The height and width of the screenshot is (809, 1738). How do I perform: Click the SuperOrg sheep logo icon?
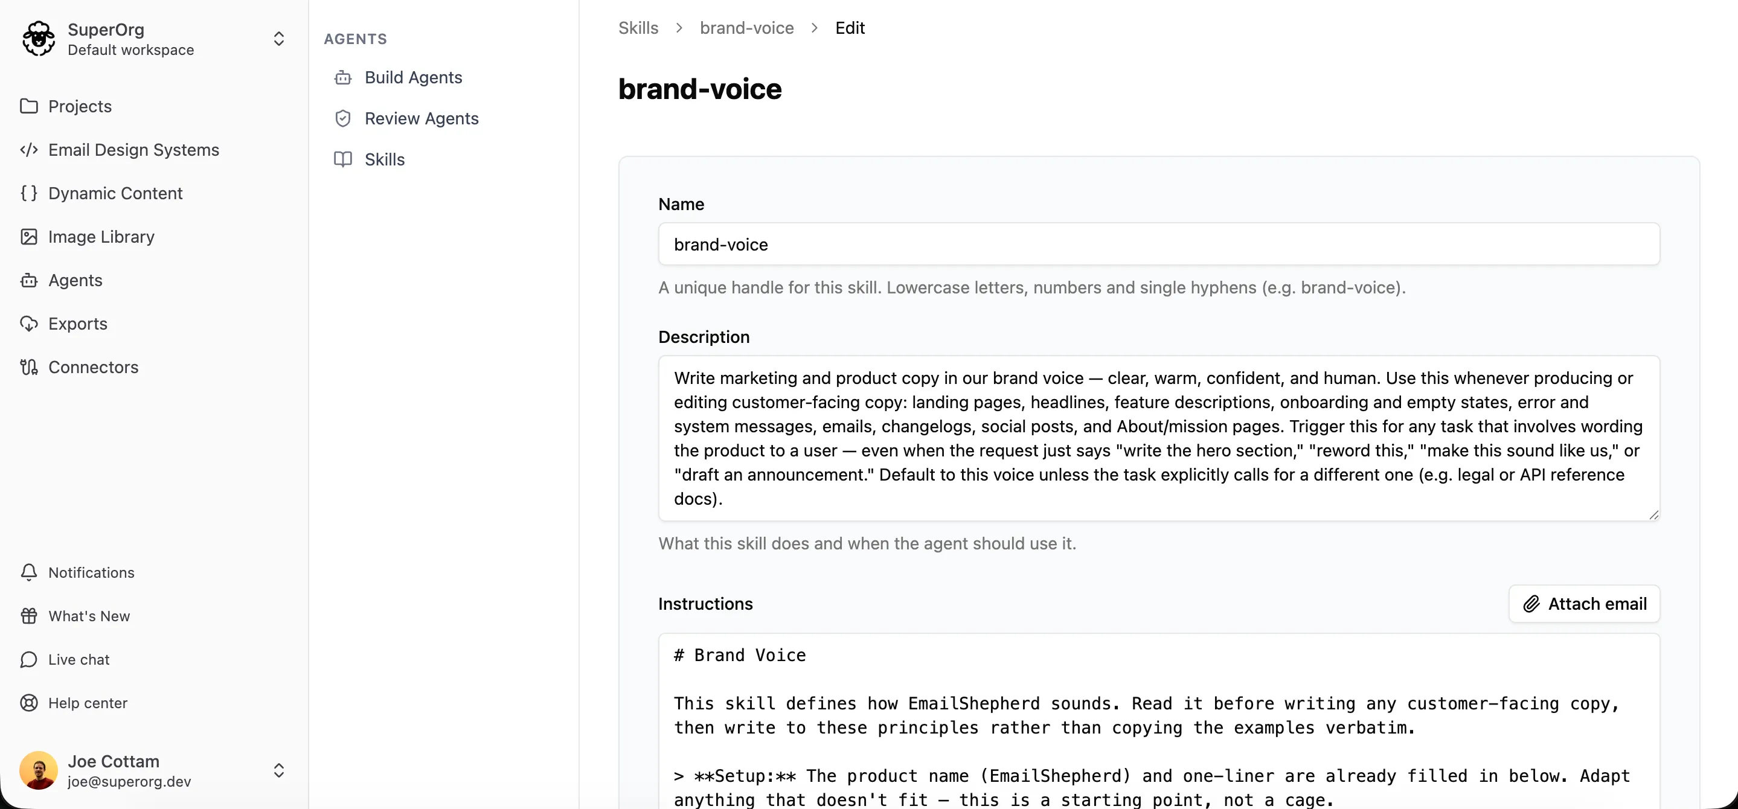click(x=39, y=39)
